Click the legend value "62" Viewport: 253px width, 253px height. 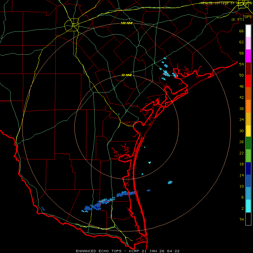(241, 42)
